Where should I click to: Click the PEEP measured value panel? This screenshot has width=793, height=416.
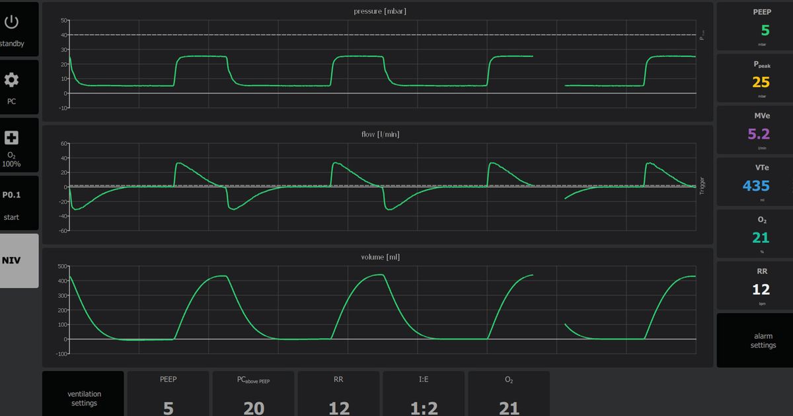(755, 26)
